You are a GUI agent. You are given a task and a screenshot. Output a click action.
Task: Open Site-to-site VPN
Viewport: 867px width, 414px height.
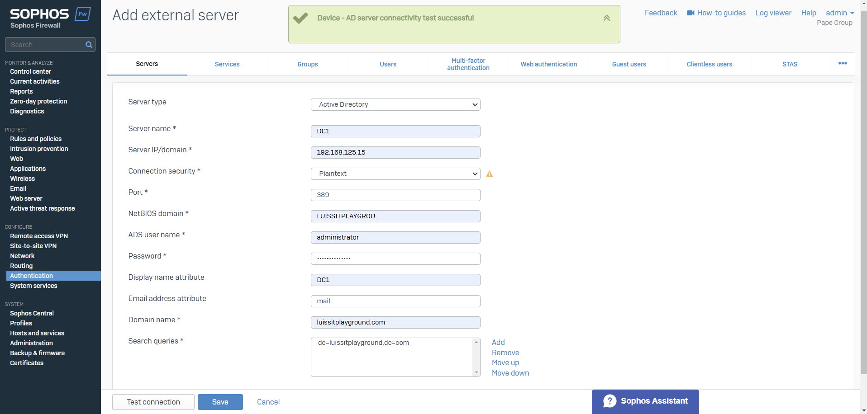[33, 246]
